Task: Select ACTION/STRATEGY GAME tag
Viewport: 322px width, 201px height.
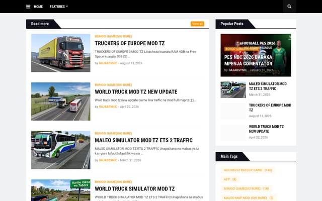Action: click(248, 170)
